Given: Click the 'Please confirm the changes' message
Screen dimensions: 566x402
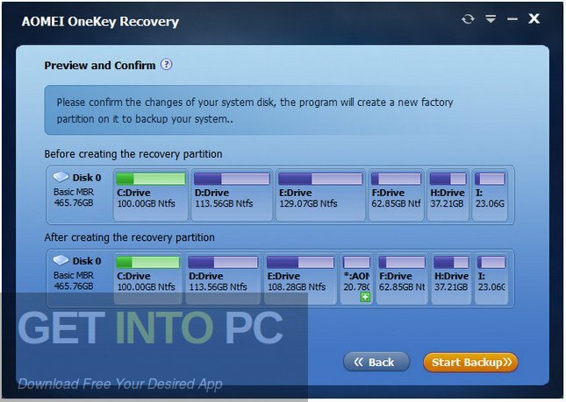Looking at the screenshot, I should pyautogui.click(x=254, y=110).
